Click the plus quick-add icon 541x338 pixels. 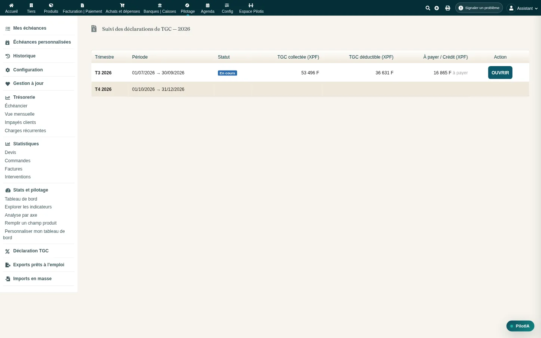(437, 8)
